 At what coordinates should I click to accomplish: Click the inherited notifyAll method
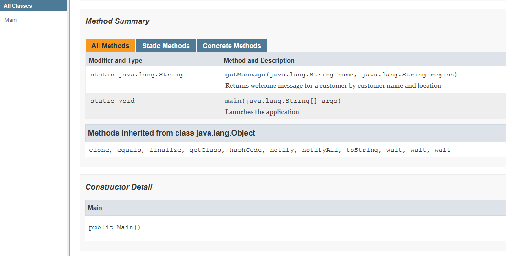pos(319,150)
